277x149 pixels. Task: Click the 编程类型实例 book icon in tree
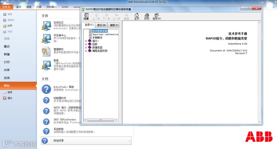click(x=90, y=51)
